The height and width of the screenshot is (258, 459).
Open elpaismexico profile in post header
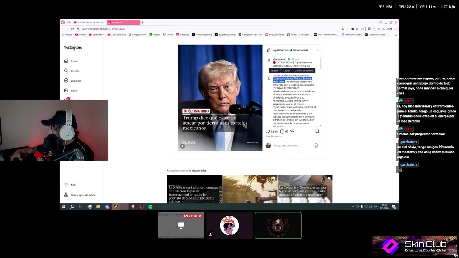pyautogui.click(x=280, y=50)
